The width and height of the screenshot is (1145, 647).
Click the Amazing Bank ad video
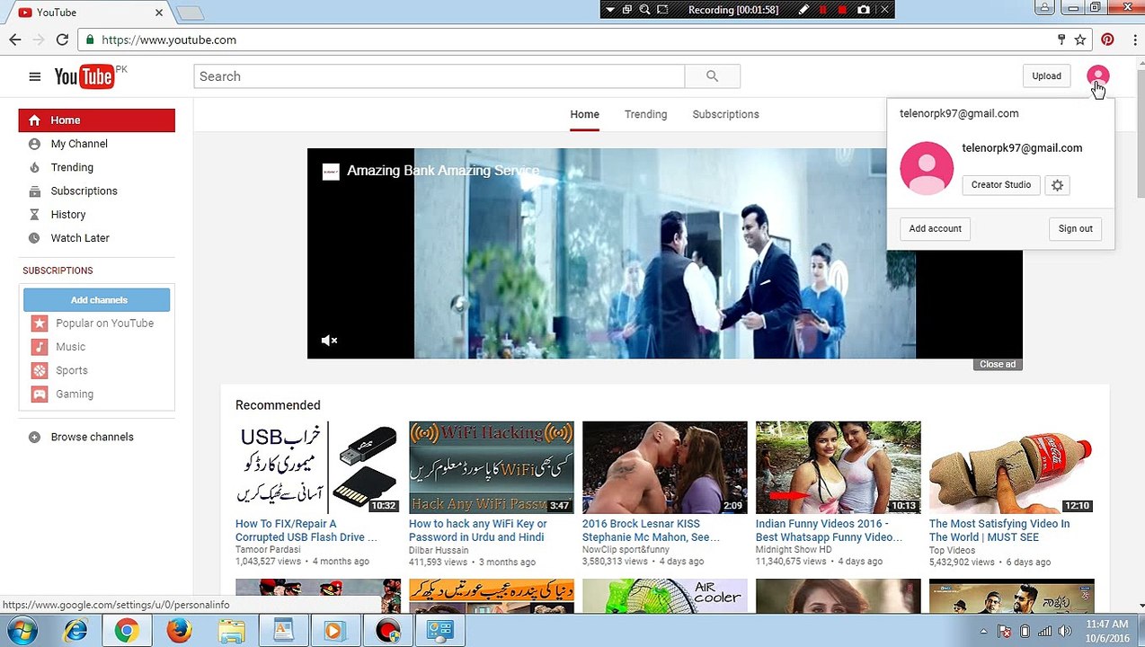point(665,253)
